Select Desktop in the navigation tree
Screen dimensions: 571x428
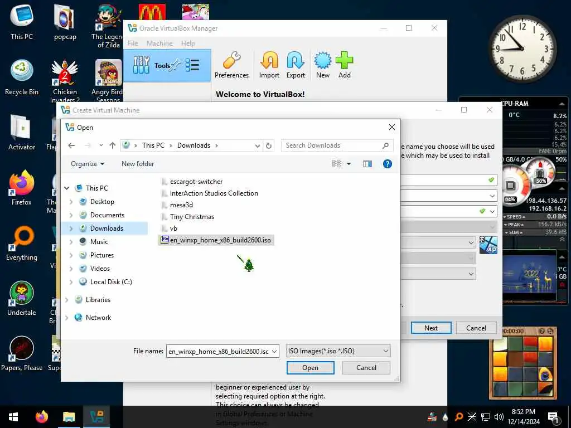102,202
